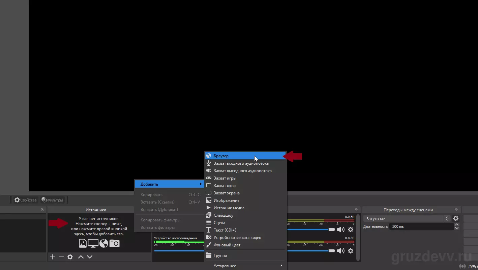Mute the lower audio channel speaker
The height and width of the screenshot is (270, 478).
(x=341, y=251)
